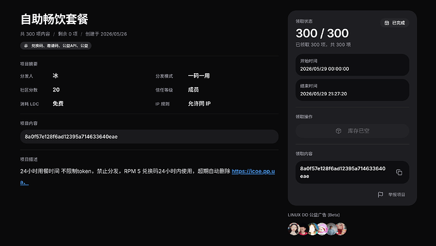Viewport: 436px width, 246px height.
Task: Click the 分发模式 value 一码一用
Action: (x=199, y=76)
